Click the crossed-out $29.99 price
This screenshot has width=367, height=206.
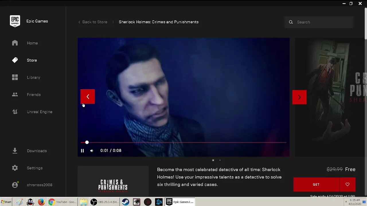(x=335, y=169)
